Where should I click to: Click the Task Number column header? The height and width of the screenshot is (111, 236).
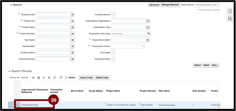[x=199, y=91]
